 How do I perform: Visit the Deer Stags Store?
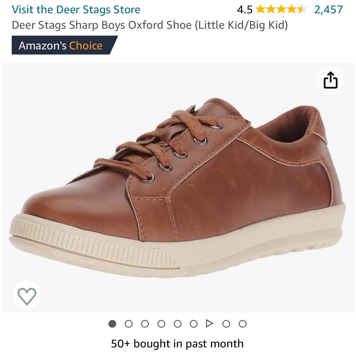coord(76,10)
